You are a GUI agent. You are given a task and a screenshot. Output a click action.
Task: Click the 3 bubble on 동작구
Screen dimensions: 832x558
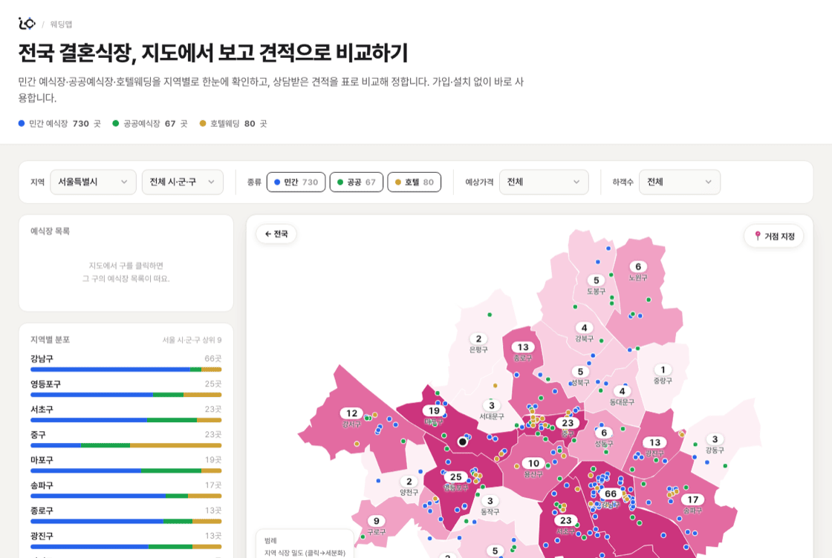(x=490, y=501)
